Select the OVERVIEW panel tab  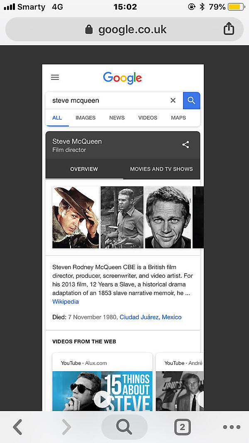pyautogui.click(x=84, y=169)
